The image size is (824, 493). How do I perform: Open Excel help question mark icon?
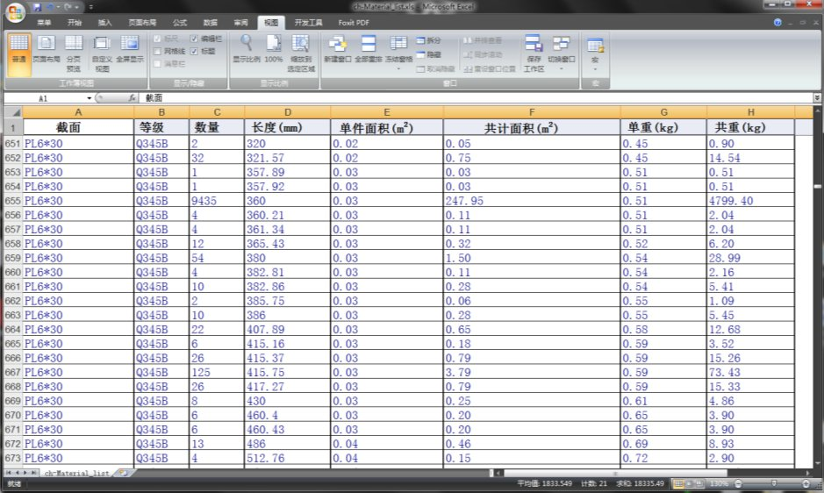click(777, 22)
